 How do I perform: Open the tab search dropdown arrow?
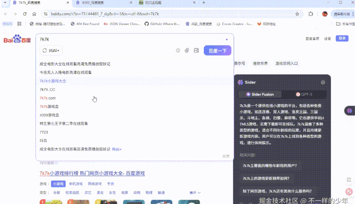(x=5, y=3)
